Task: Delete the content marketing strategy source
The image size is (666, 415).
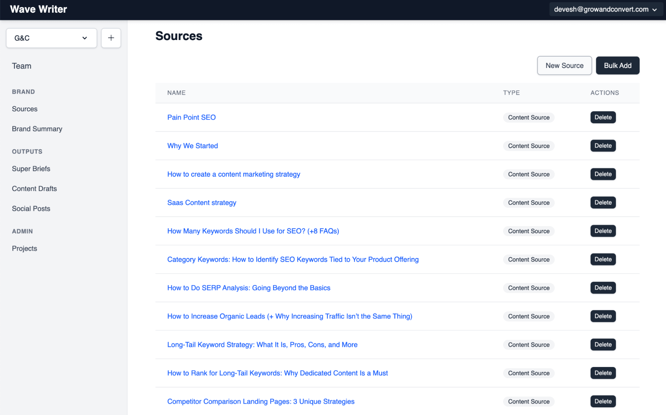Action: pyautogui.click(x=603, y=174)
